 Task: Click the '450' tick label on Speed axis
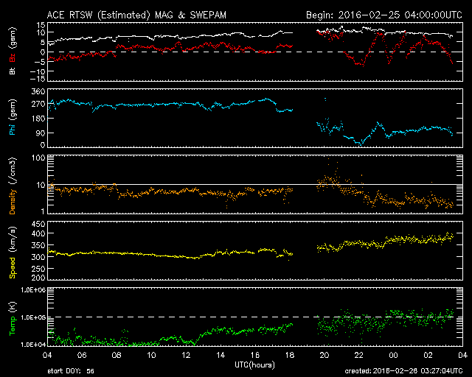click(x=38, y=224)
